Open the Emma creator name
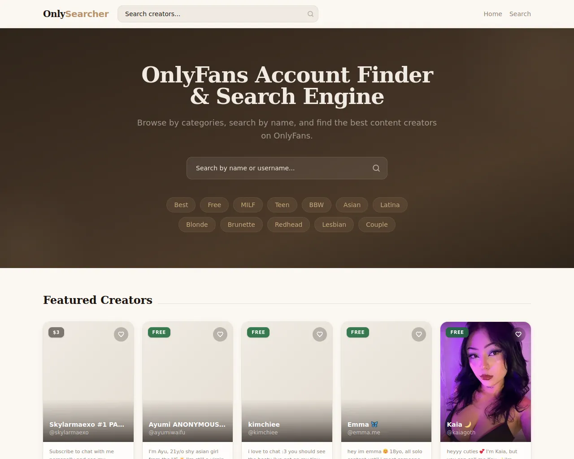This screenshot has height=459, width=574. (x=363, y=424)
